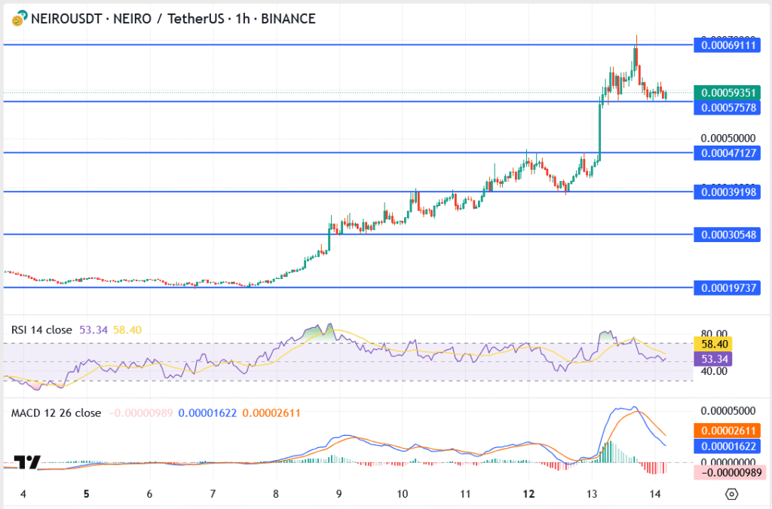Click the green current price label 0.00059351
The image size is (772, 509).
pos(729,93)
